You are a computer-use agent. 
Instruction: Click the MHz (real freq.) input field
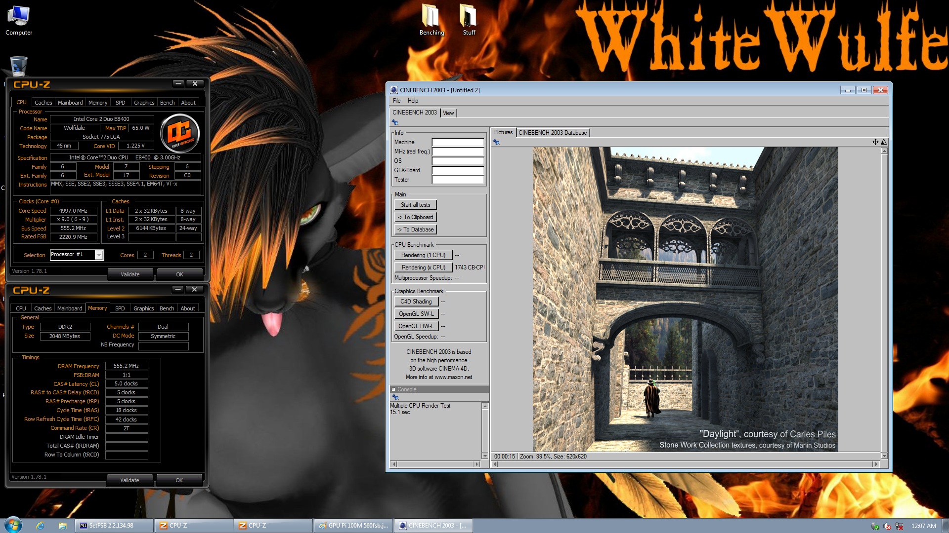point(458,152)
